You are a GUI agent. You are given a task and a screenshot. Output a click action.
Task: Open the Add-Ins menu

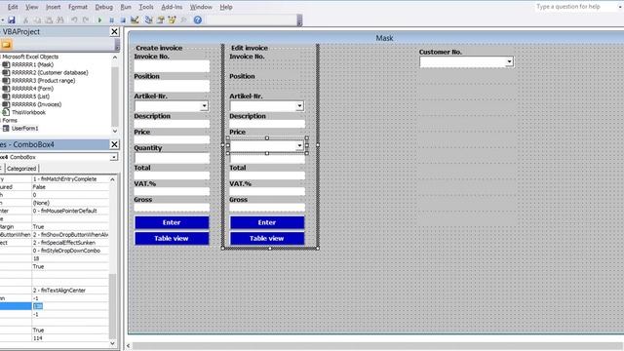tap(172, 7)
